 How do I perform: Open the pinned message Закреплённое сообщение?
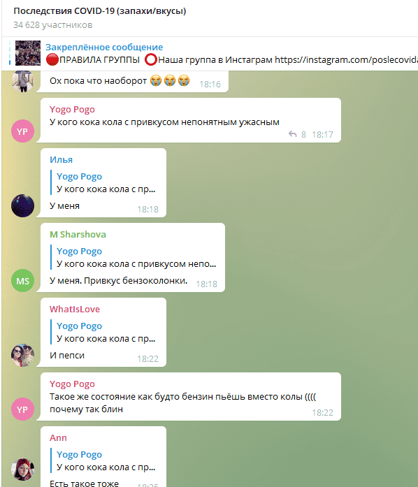(104, 48)
